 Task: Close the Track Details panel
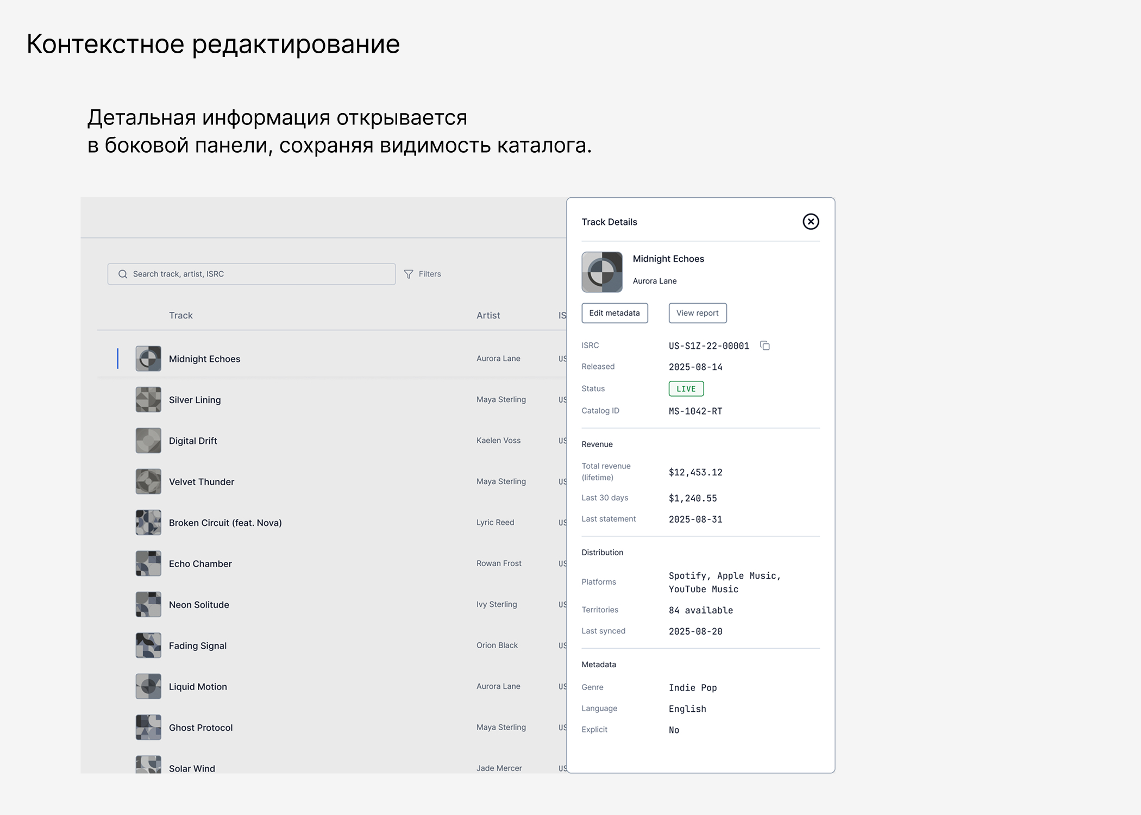coord(811,222)
